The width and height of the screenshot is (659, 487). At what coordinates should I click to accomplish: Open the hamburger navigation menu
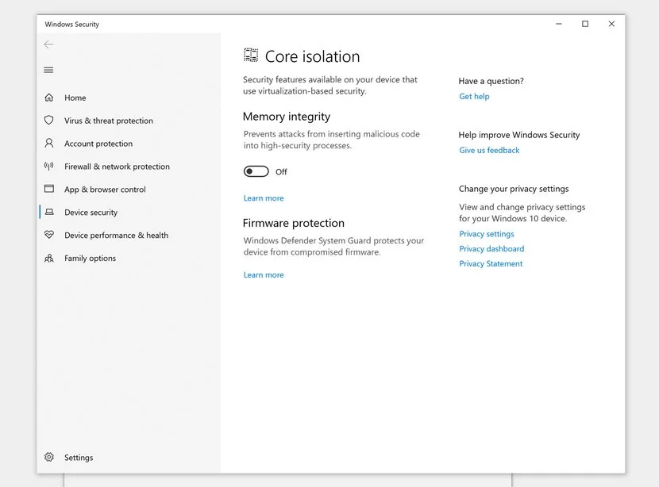tap(48, 70)
